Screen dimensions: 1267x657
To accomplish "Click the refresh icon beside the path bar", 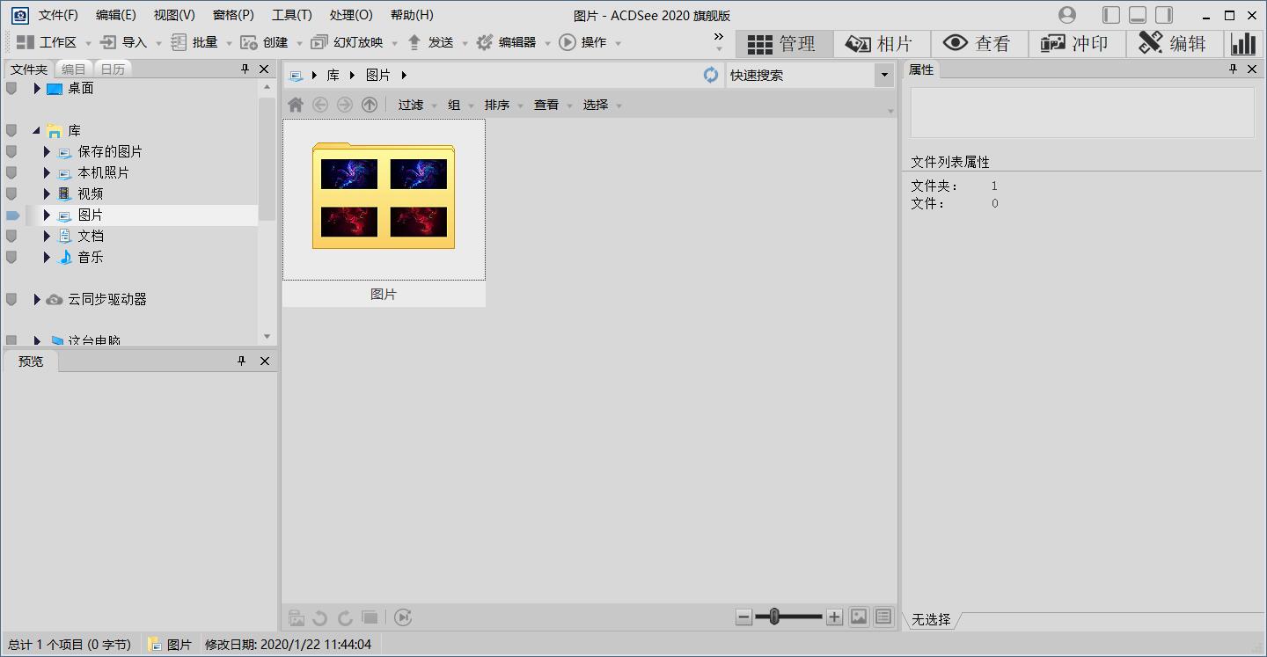I will (711, 75).
